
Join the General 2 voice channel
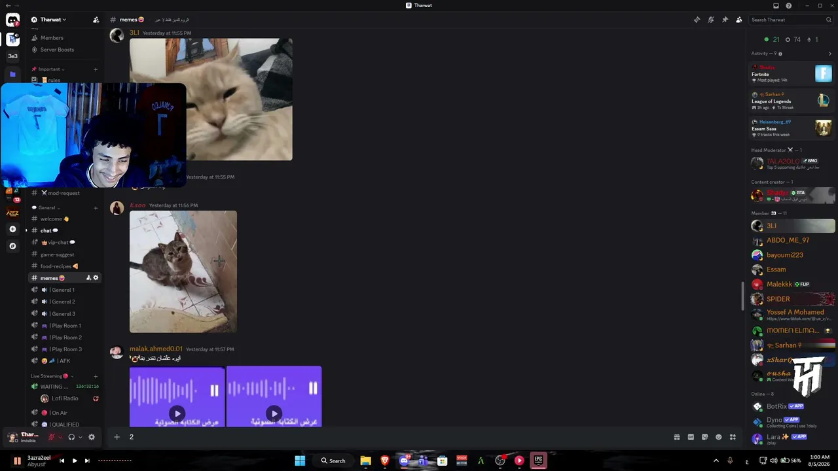(x=64, y=302)
